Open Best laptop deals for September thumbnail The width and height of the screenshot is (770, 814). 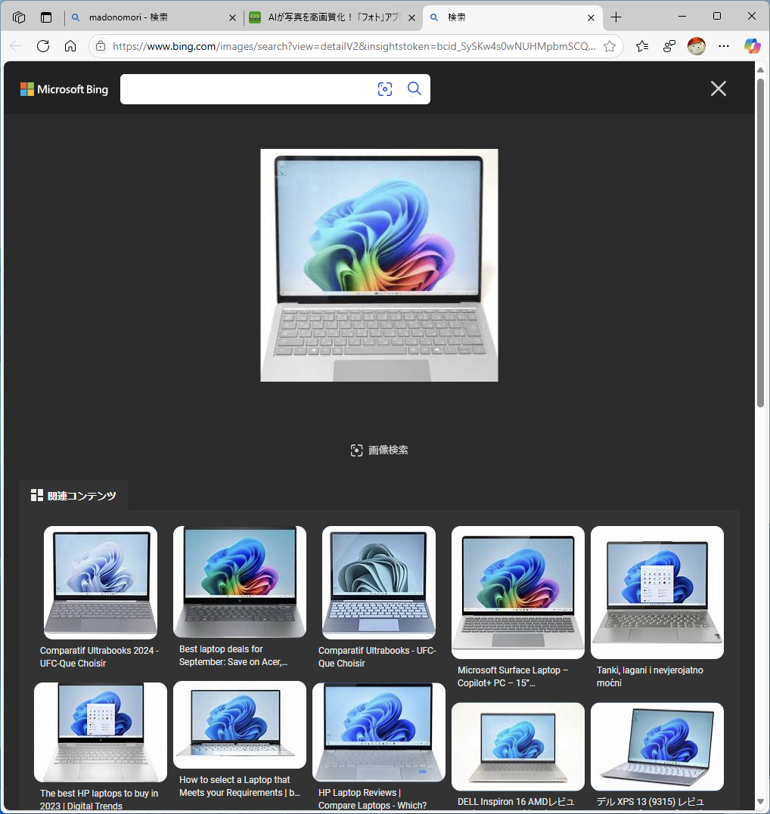point(240,582)
